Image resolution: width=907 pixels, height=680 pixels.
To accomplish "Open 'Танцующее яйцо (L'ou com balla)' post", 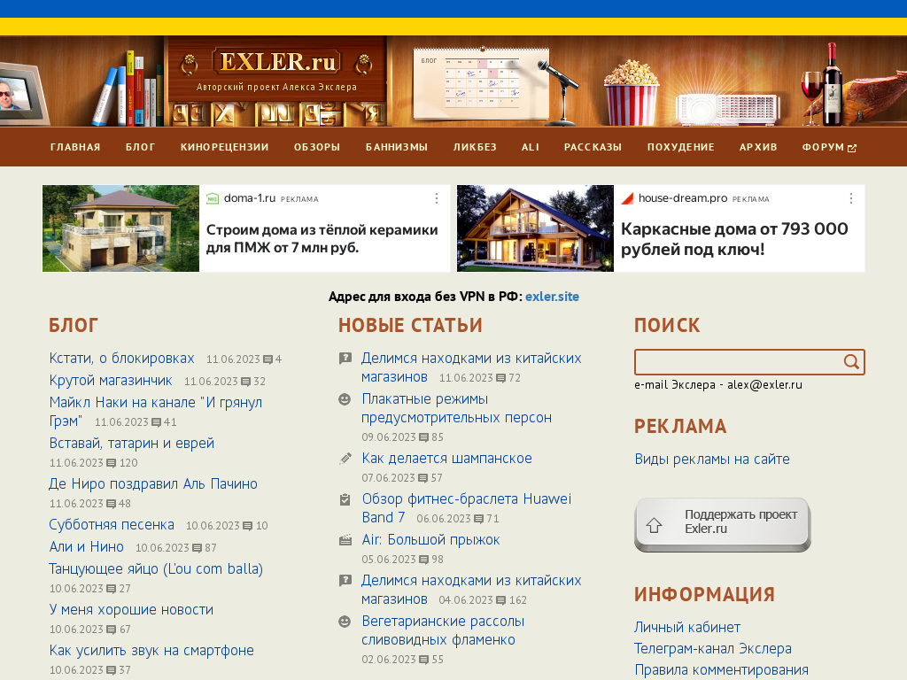I will (156, 569).
